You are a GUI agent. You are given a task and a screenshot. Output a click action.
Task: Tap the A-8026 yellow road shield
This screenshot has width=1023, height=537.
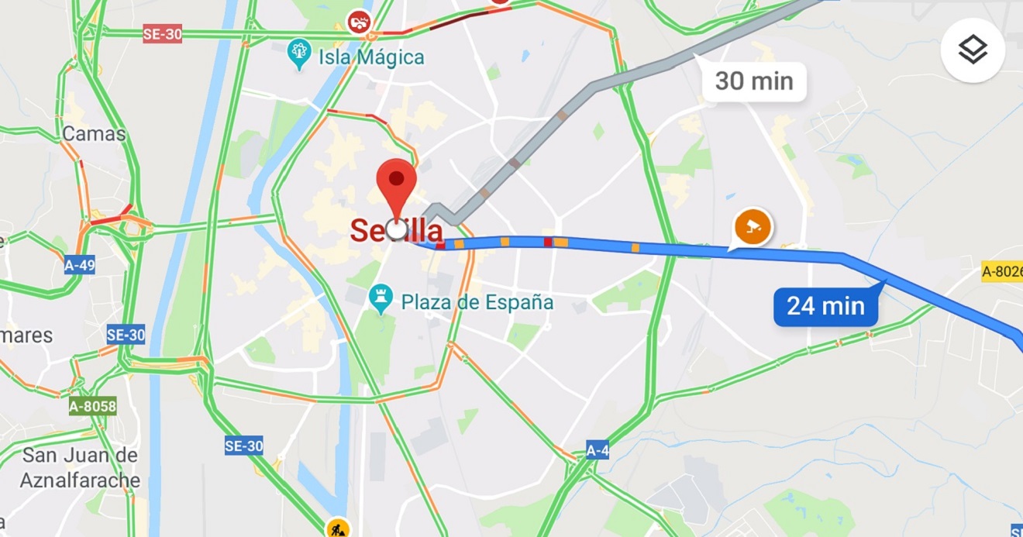pos(1002,272)
